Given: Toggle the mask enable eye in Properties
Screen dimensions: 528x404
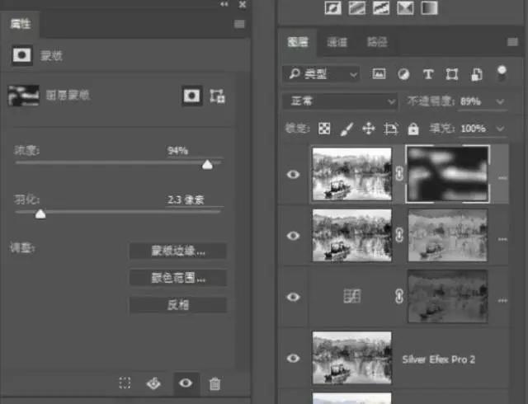Looking at the screenshot, I should tap(186, 383).
